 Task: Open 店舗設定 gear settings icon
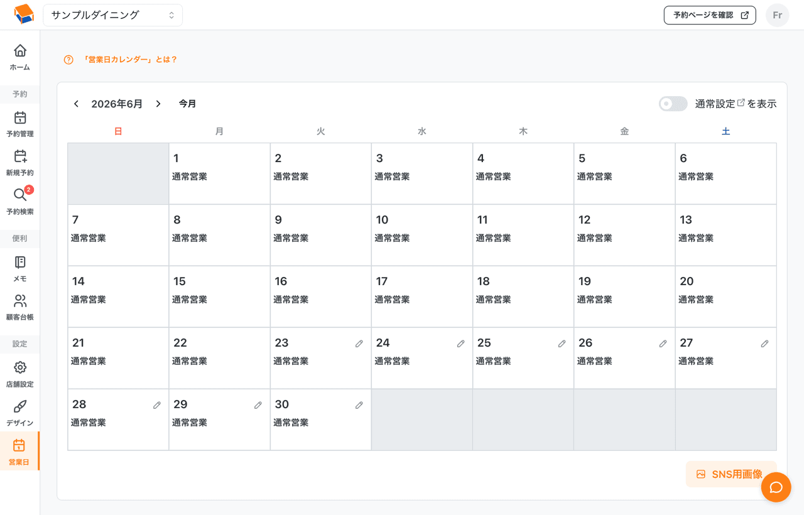20,367
